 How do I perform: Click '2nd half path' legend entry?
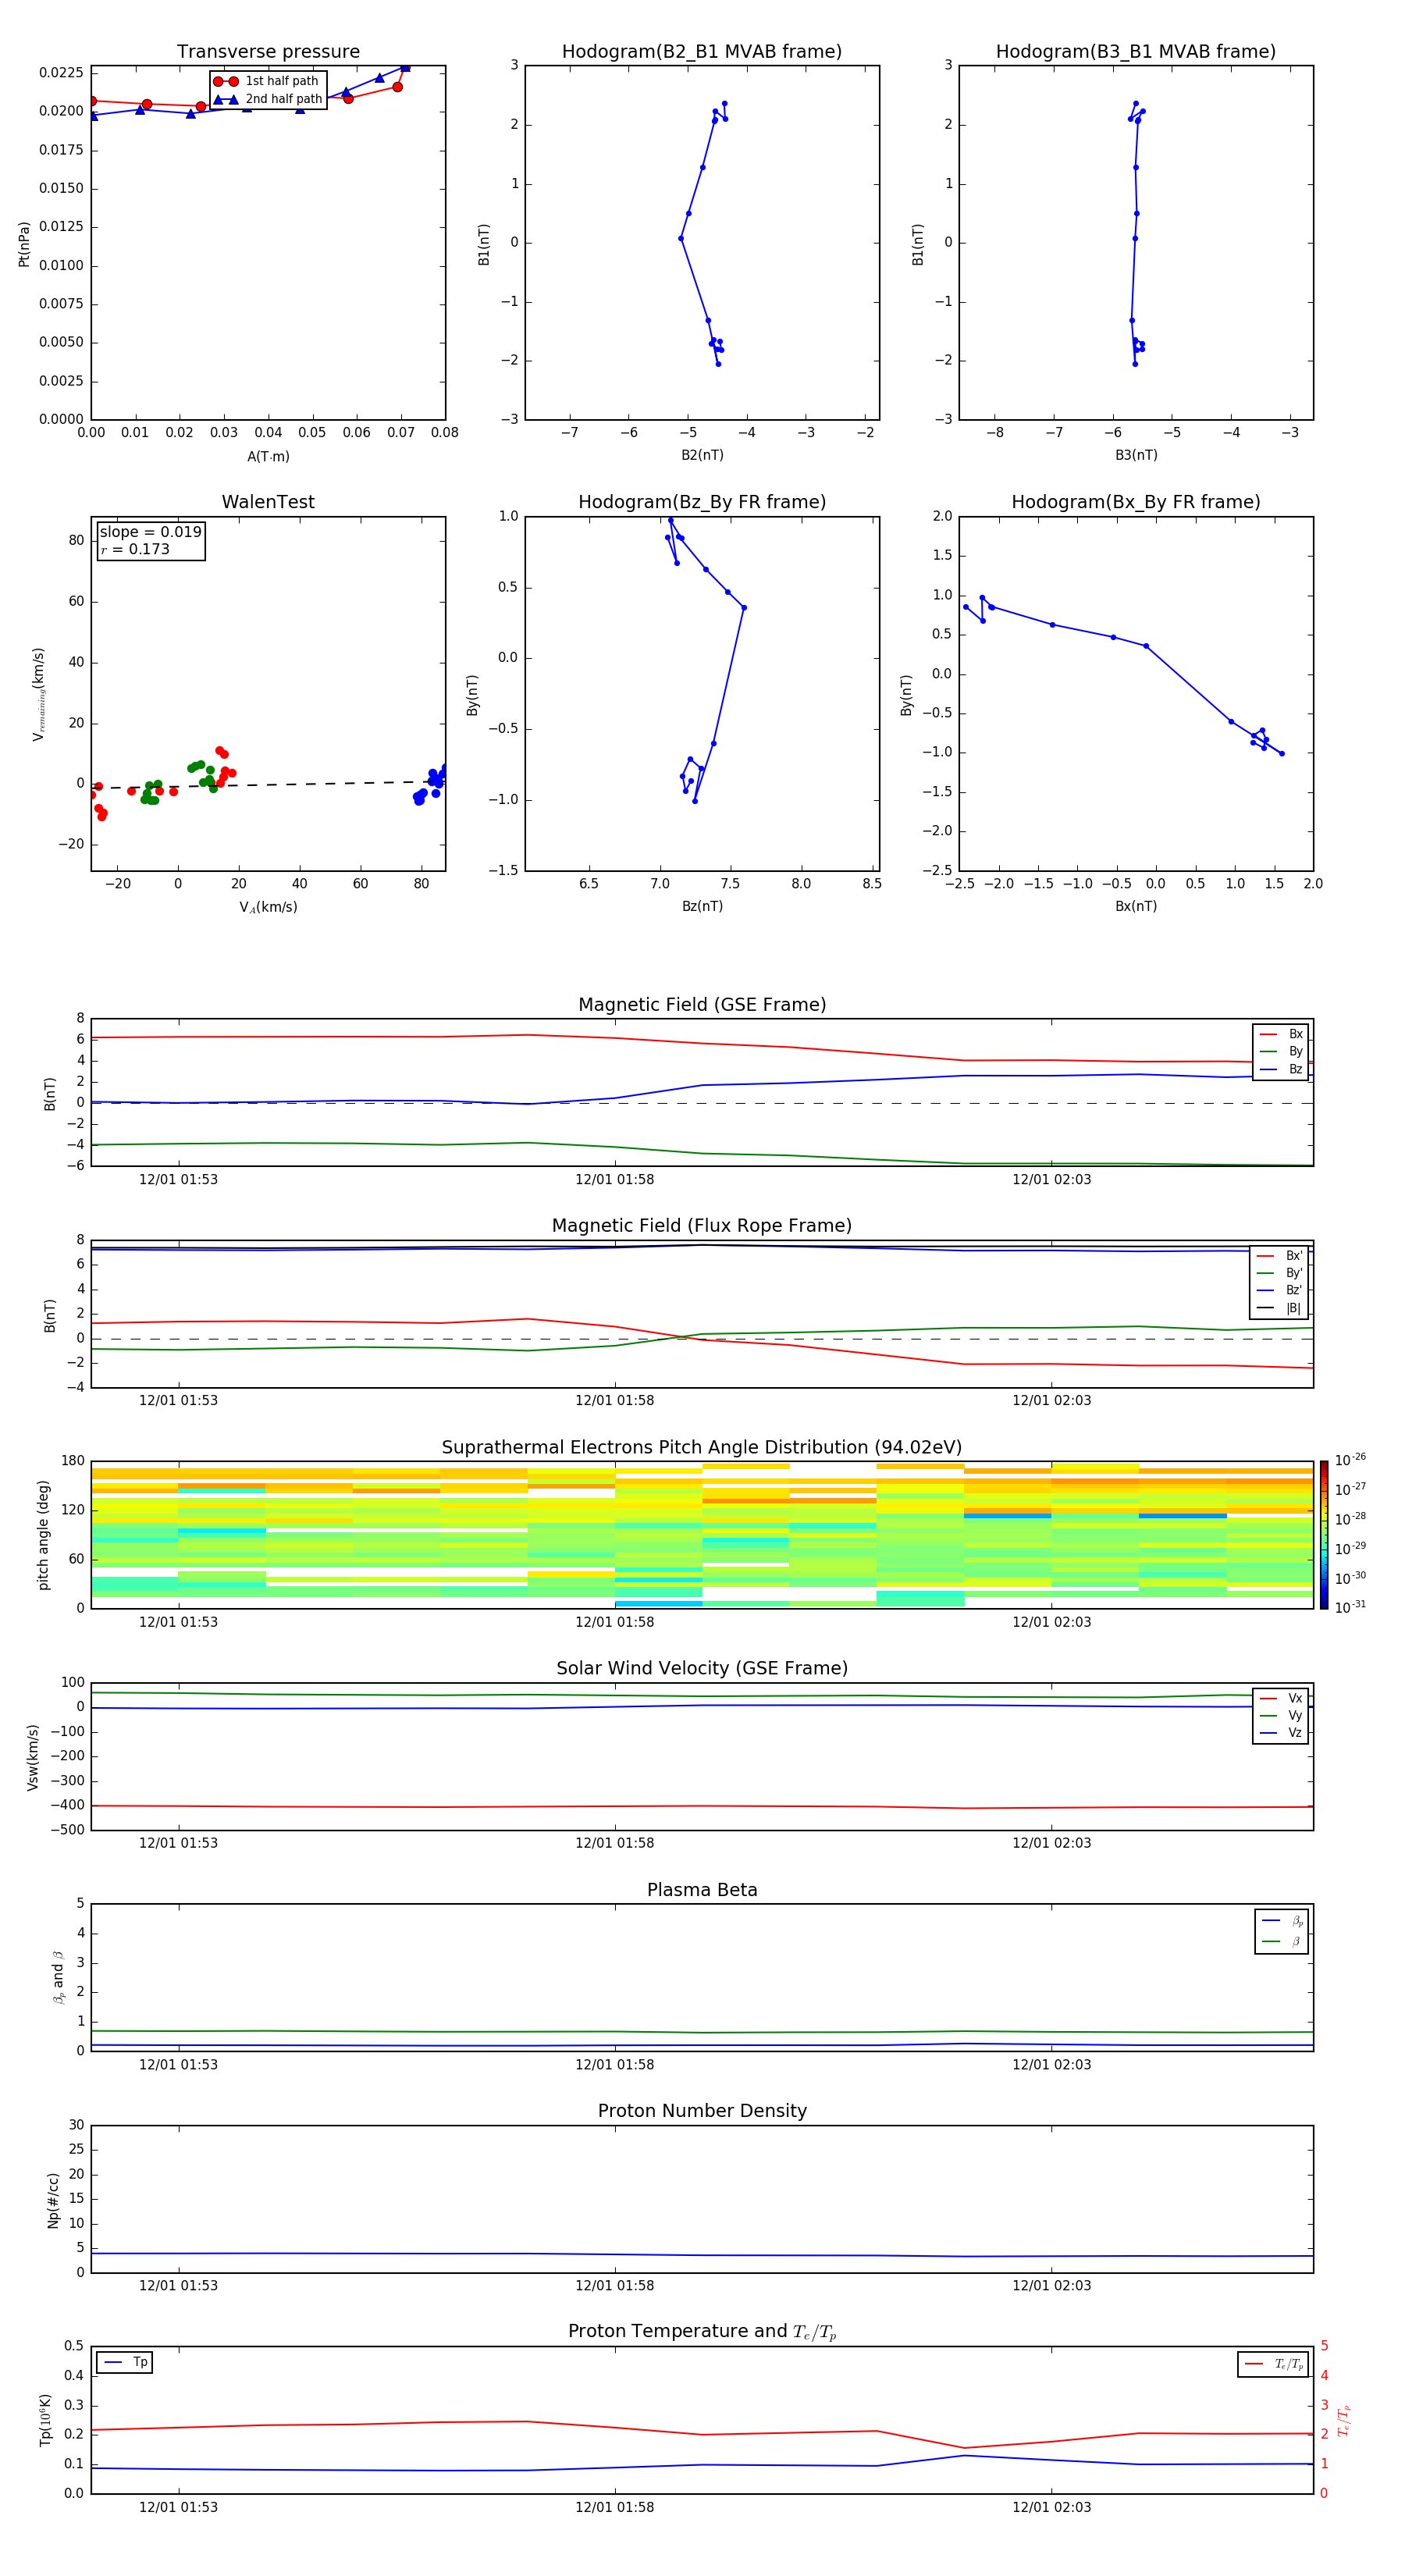pos(268,99)
